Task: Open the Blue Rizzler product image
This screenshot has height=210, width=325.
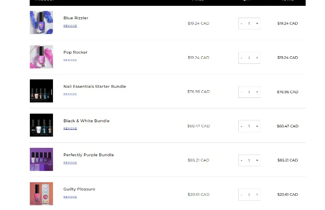Action: point(41,23)
